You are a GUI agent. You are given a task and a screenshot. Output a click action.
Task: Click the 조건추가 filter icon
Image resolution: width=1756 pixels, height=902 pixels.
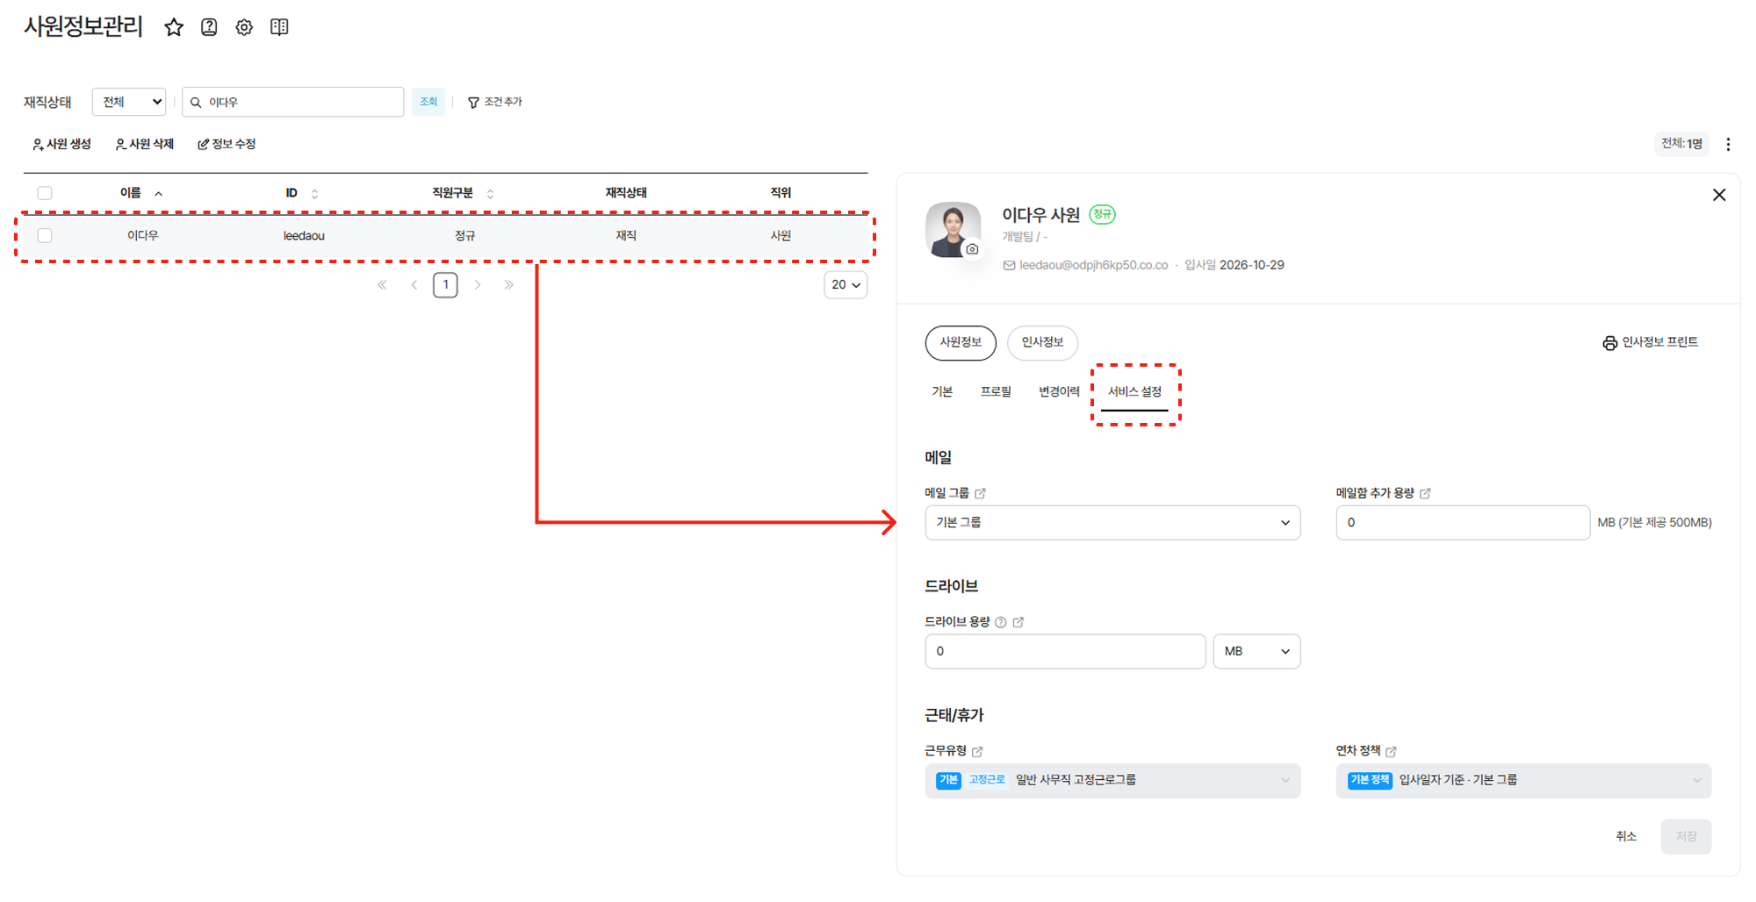click(x=473, y=103)
